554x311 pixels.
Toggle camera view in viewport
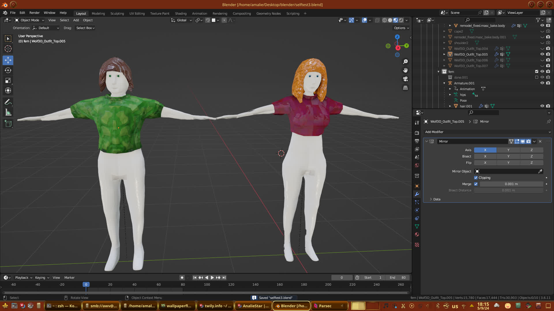(x=405, y=79)
